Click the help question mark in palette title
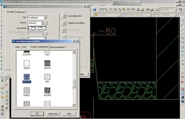The height and width of the screenshot is (119, 185). pyautogui.click(x=74, y=41)
